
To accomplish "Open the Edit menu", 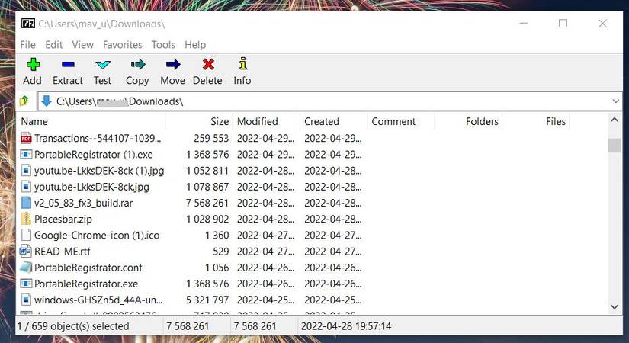I will coord(54,44).
